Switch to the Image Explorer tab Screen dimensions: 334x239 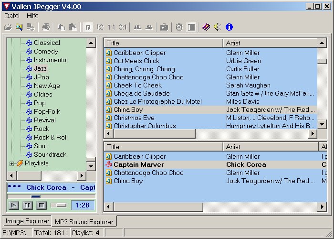click(x=27, y=221)
